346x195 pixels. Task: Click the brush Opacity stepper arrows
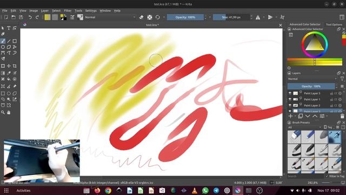tap(205, 17)
